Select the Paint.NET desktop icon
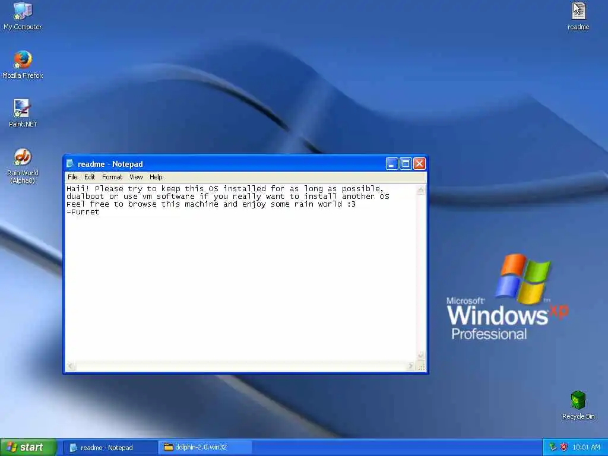This screenshot has height=456, width=608. (x=23, y=113)
